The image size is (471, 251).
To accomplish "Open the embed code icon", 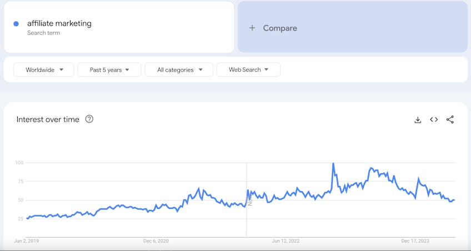I will click(x=434, y=119).
